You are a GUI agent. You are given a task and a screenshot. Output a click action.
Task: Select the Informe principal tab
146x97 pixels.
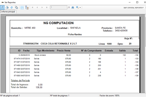click(x=8, y=12)
